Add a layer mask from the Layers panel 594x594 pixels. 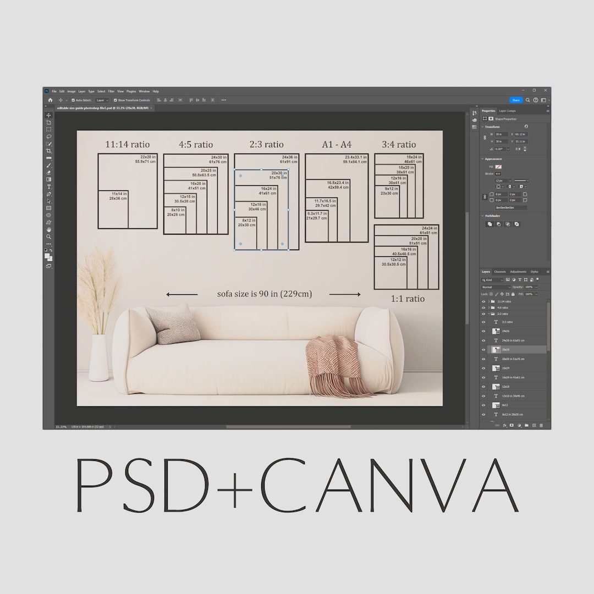coord(511,426)
